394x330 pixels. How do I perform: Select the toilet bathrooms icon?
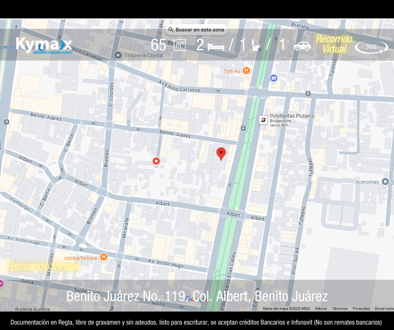(x=256, y=46)
